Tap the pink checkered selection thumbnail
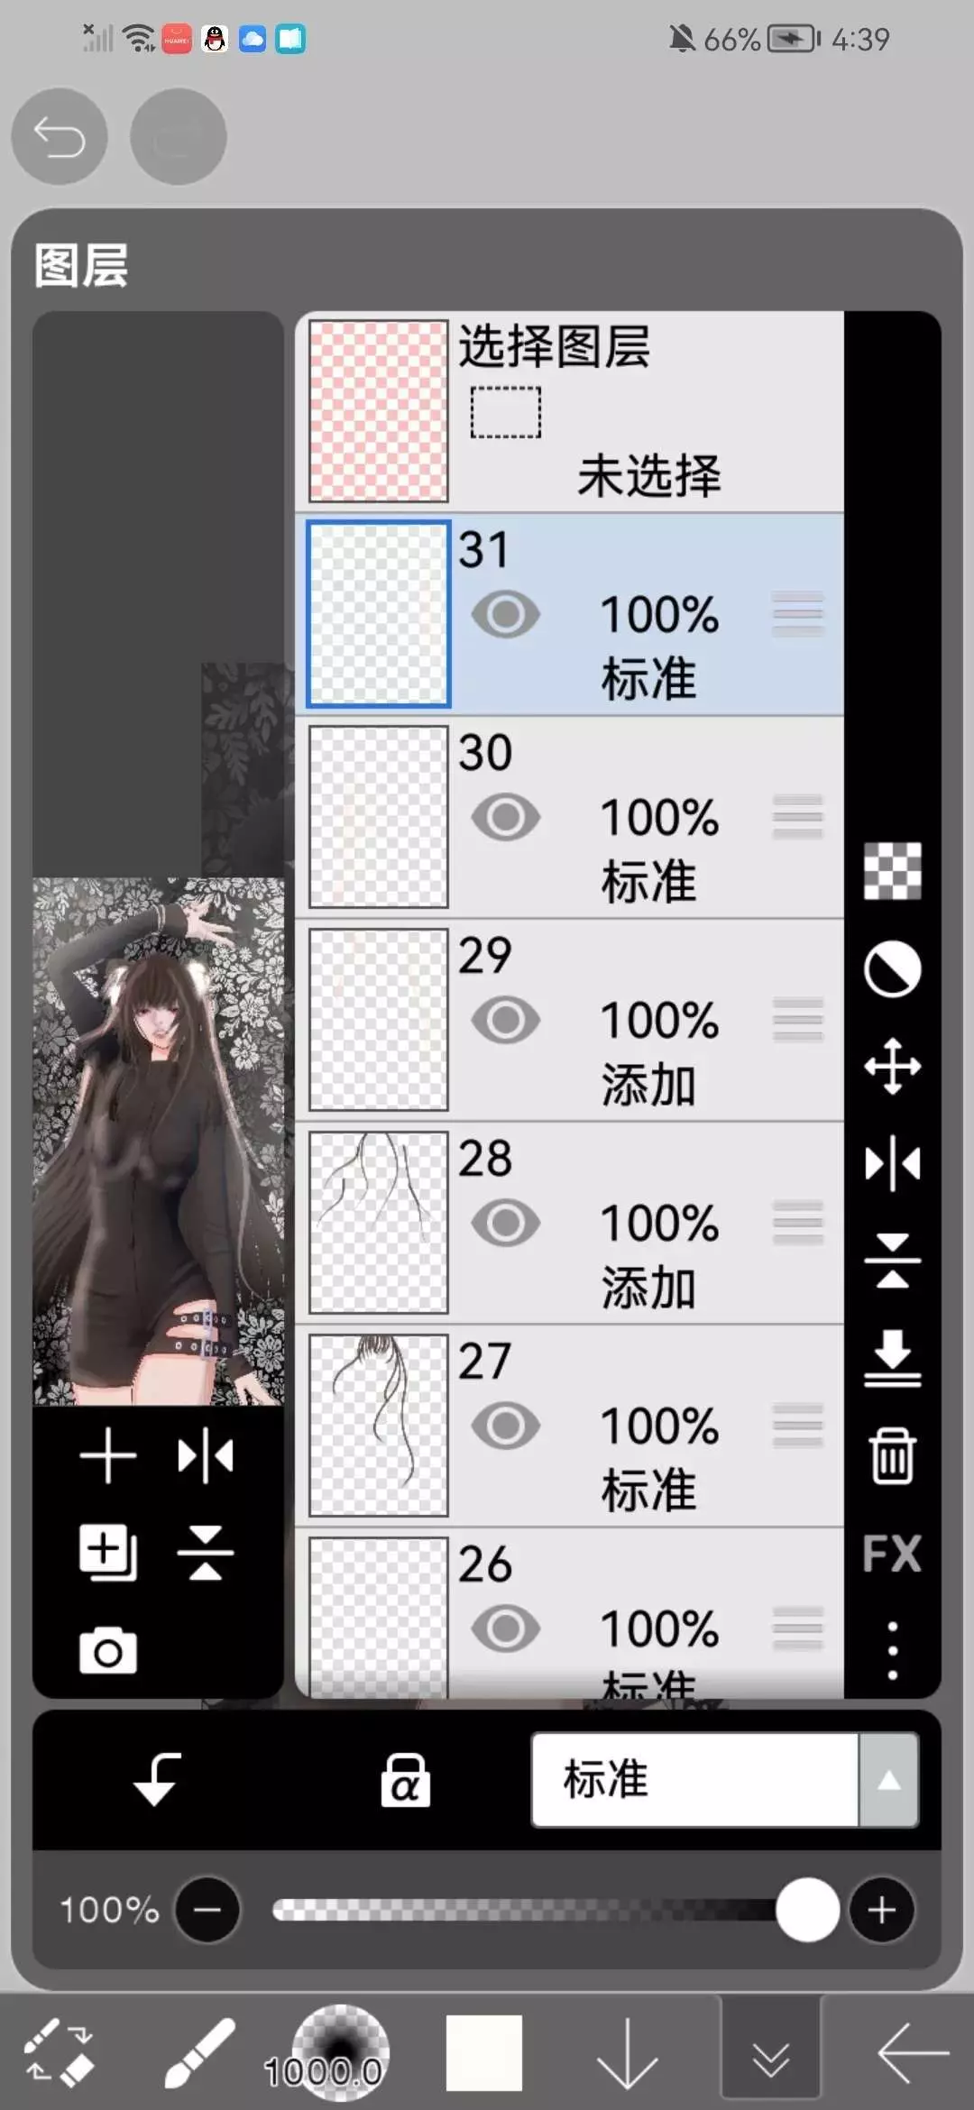 [x=379, y=411]
